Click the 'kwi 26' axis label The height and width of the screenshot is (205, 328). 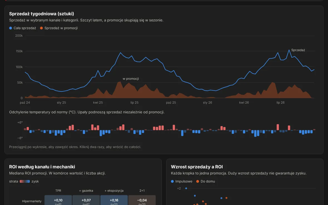[x=244, y=102]
